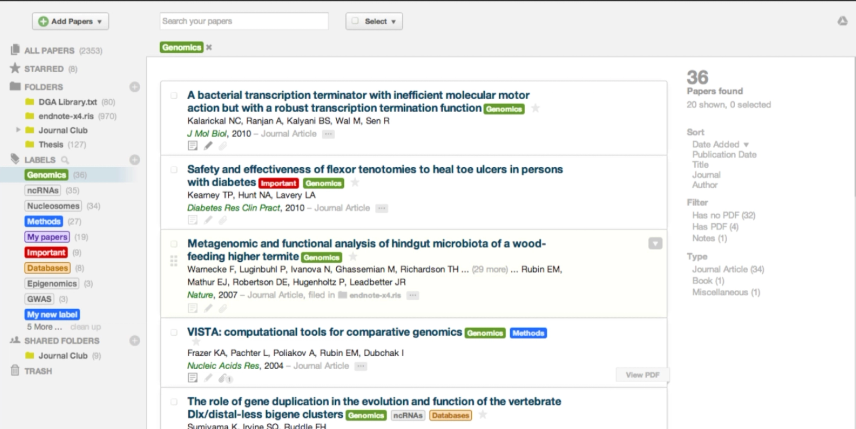Star the bacterial transcription terminator paper
This screenshot has height=429, width=856.
click(535, 108)
